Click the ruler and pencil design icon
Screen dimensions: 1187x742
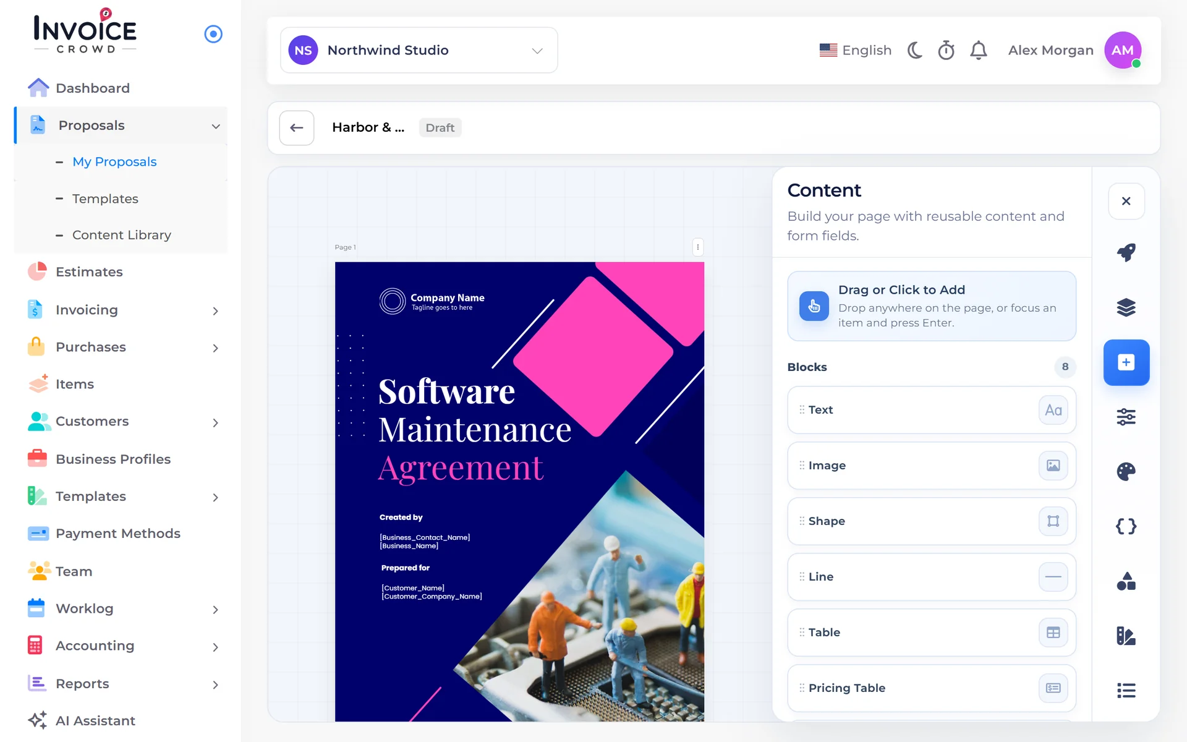click(x=1126, y=636)
